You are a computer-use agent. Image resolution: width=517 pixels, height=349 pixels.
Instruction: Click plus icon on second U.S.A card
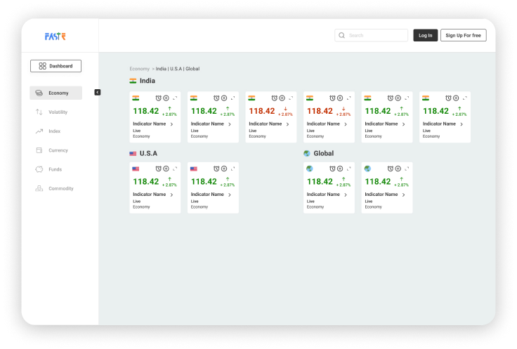(x=224, y=169)
